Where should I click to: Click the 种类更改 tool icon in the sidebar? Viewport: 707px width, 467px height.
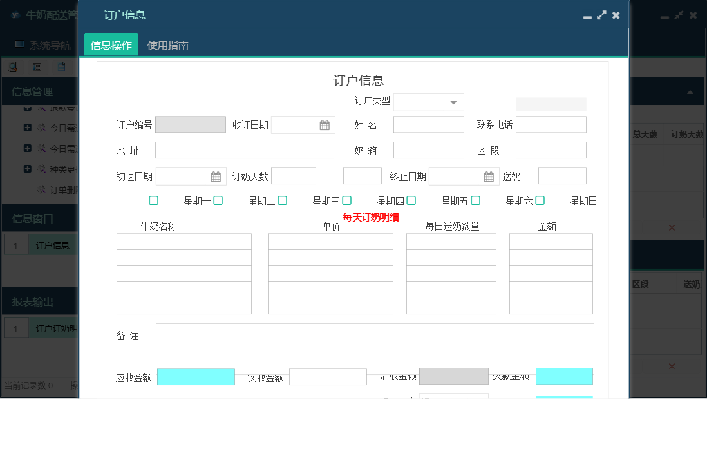(41, 169)
